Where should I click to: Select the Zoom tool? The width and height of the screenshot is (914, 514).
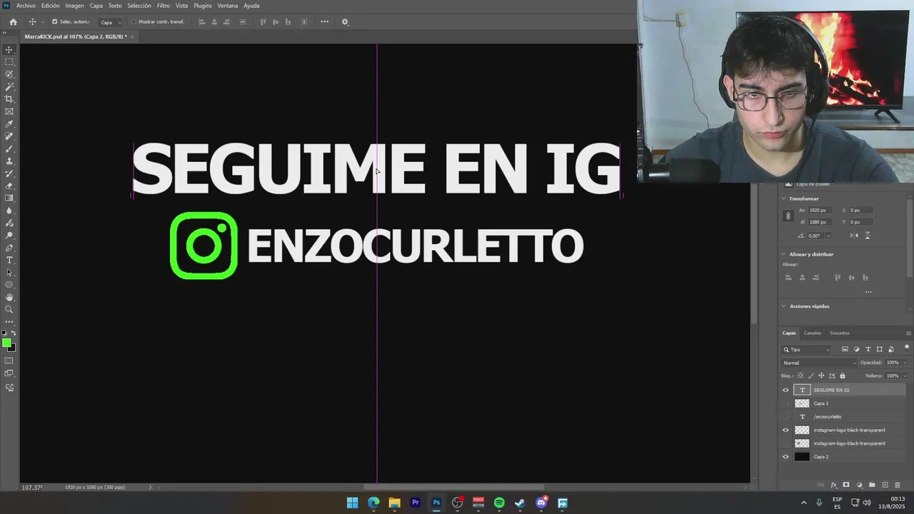click(9, 310)
